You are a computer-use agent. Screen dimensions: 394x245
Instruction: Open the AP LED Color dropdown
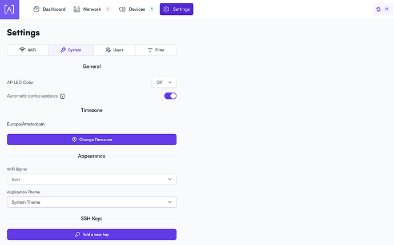click(x=164, y=82)
